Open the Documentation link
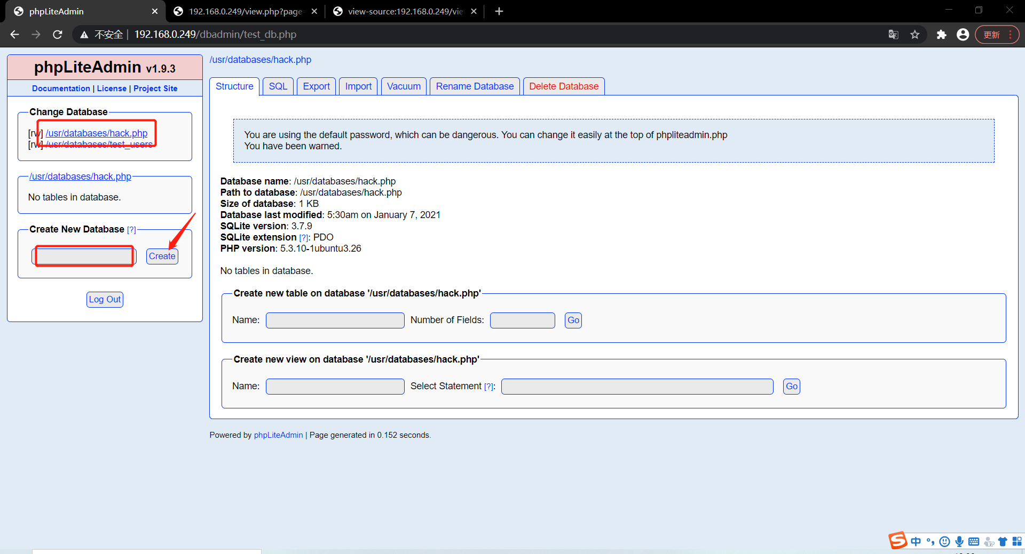 pyautogui.click(x=61, y=89)
